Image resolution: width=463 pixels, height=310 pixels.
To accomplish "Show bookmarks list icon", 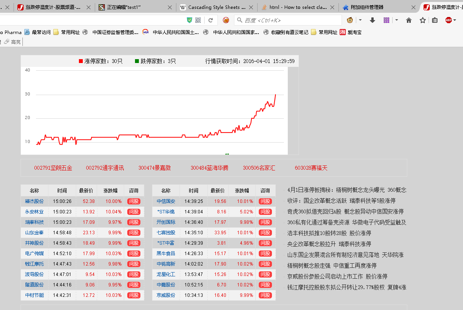I will (435, 20).
